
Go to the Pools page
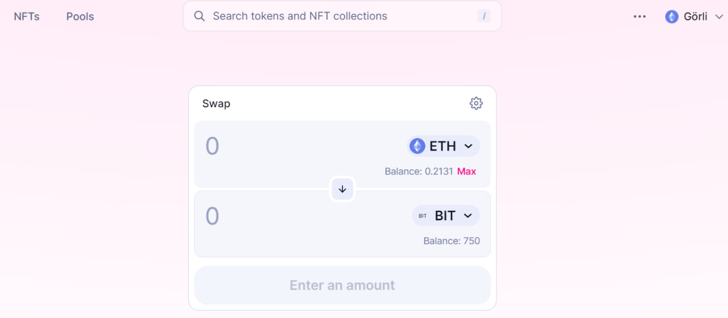(80, 16)
